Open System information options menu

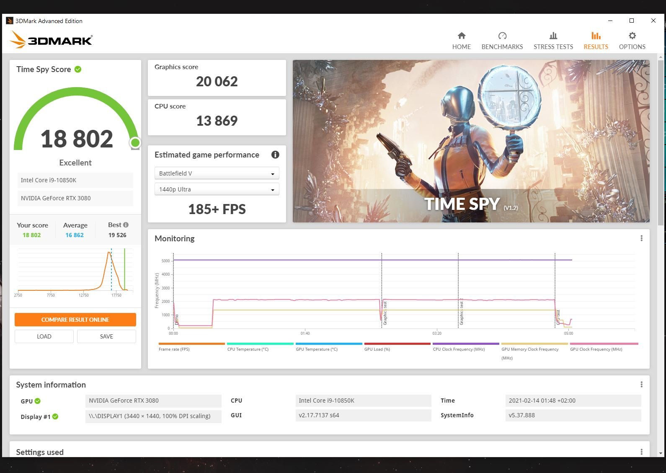(641, 385)
